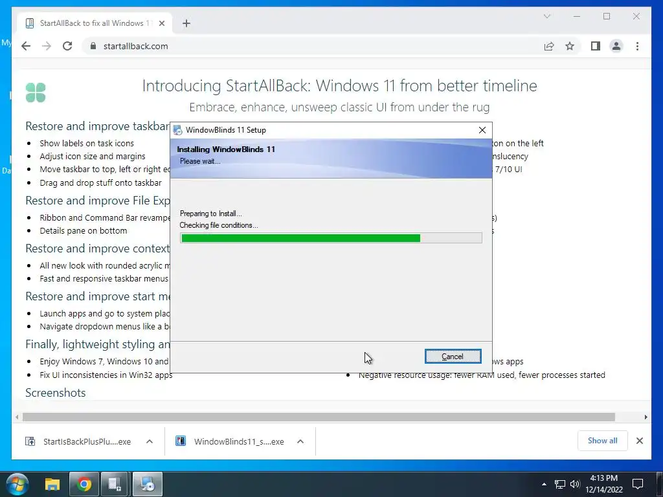
Task: Click the 'Screenshots' heading
Action: tap(56, 393)
